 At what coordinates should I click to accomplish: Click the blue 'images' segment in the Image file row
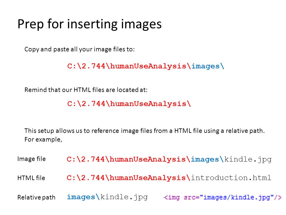tap(205, 159)
